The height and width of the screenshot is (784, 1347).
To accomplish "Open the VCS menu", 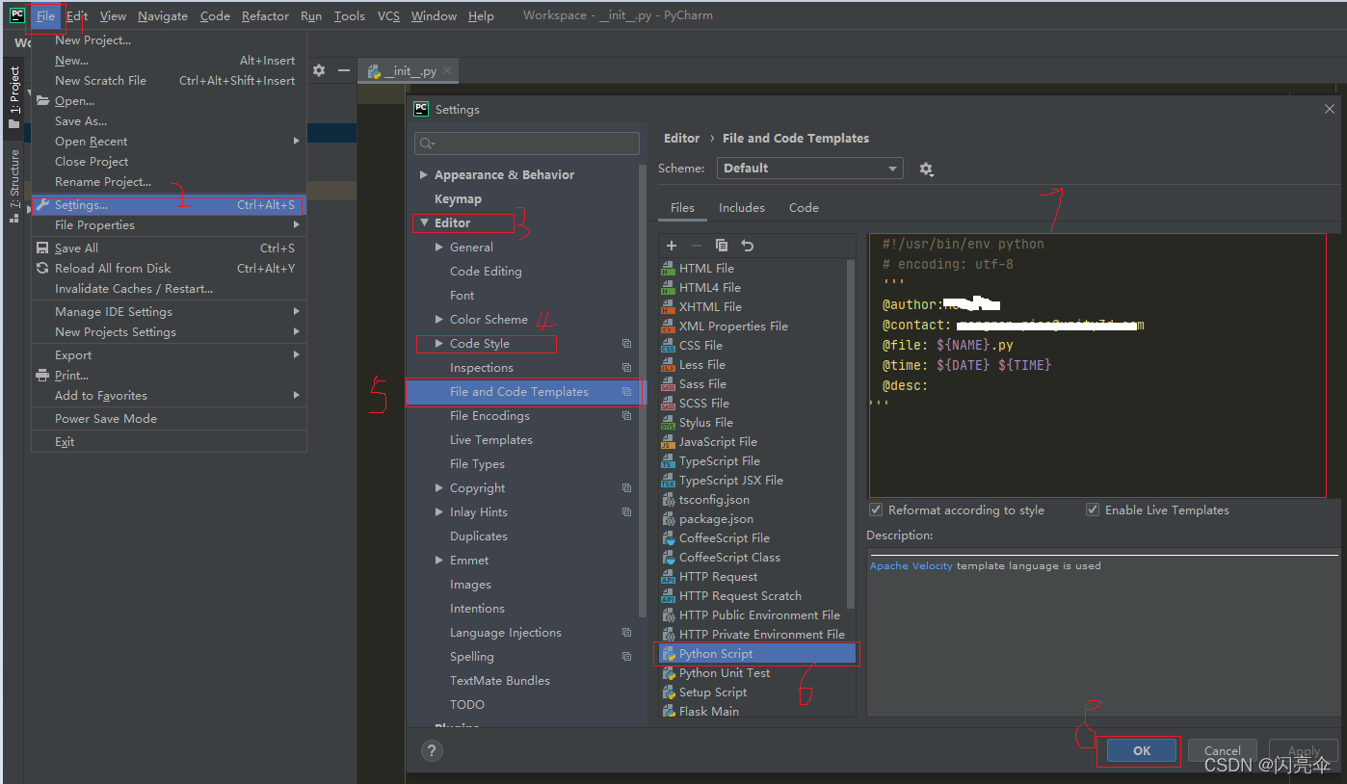I will 388,15.
